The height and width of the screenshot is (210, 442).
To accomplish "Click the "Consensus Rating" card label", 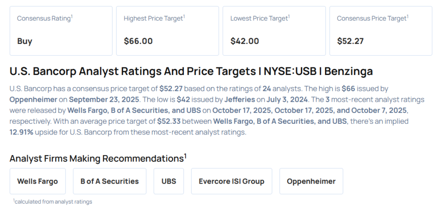I will point(44,19).
